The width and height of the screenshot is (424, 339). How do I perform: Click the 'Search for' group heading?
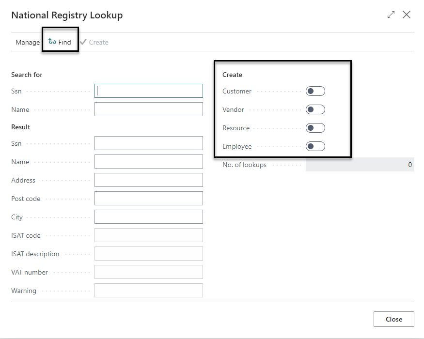point(27,75)
